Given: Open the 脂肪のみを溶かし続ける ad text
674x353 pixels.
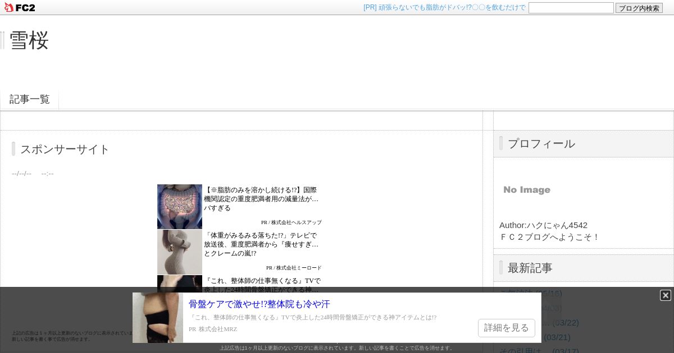Looking at the screenshot, I should [261, 199].
